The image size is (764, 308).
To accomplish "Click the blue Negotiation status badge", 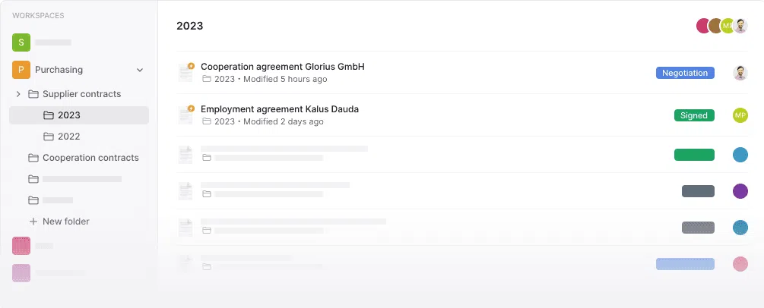I will [x=685, y=73].
